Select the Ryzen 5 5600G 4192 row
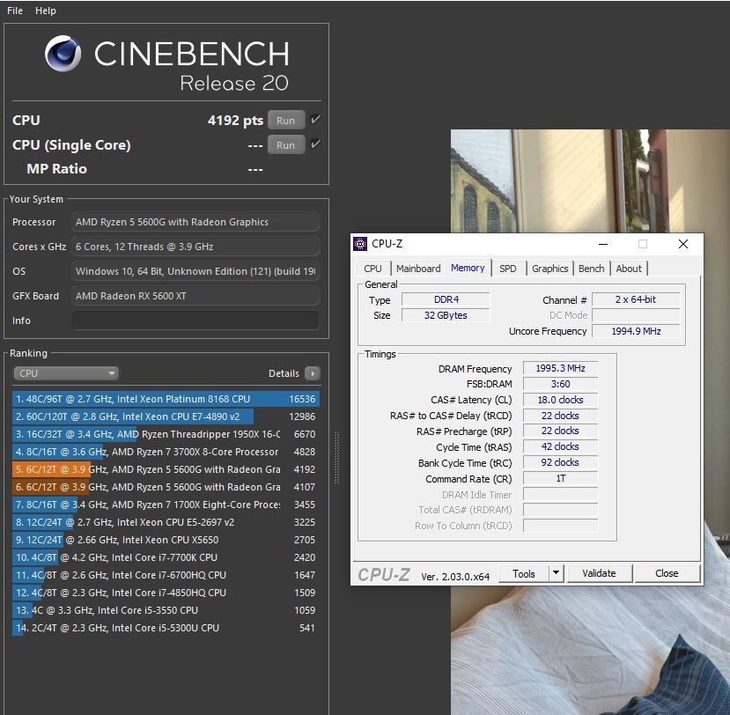730x715 pixels. pyautogui.click(x=166, y=469)
